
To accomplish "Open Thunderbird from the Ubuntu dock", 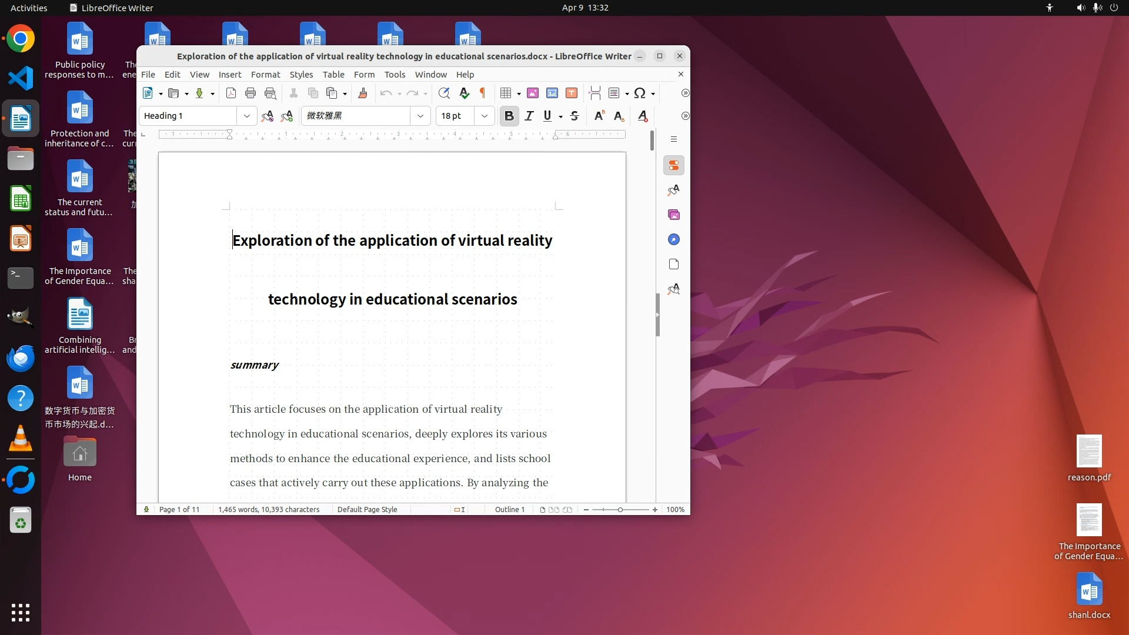I will (21, 358).
